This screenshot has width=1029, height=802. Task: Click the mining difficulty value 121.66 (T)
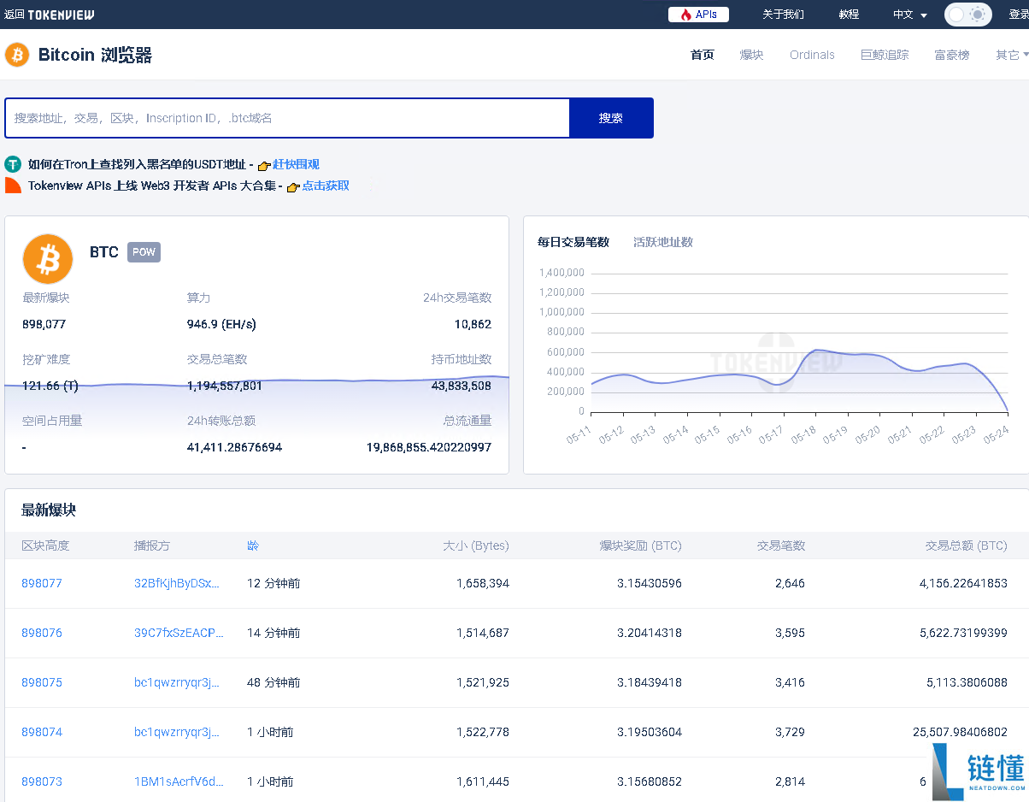click(x=50, y=386)
